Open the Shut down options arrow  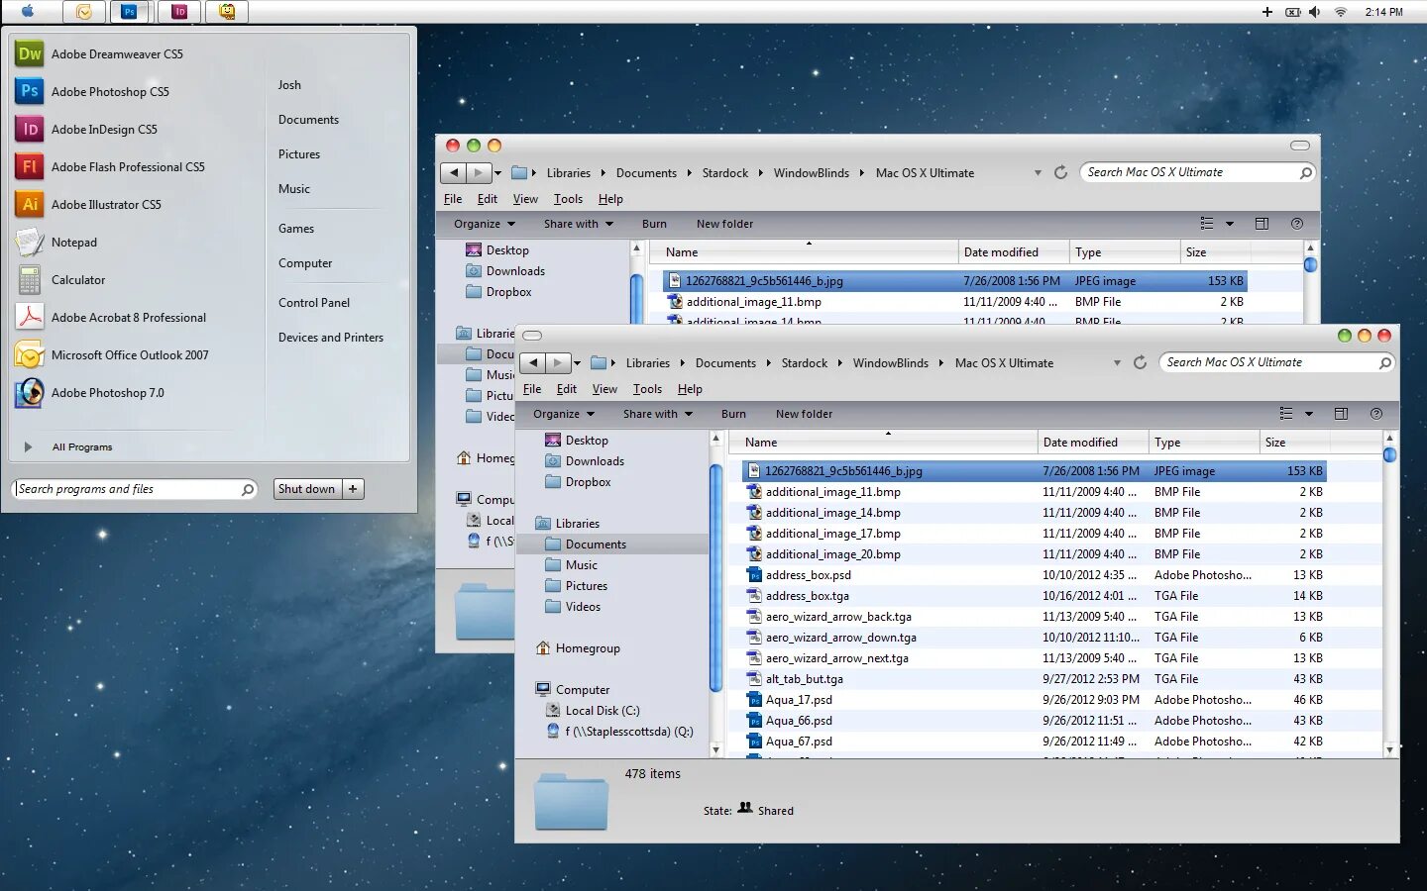[x=353, y=489]
